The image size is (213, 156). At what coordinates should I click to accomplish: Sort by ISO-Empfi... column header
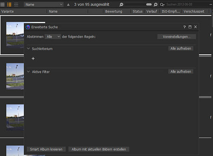(x=171, y=12)
